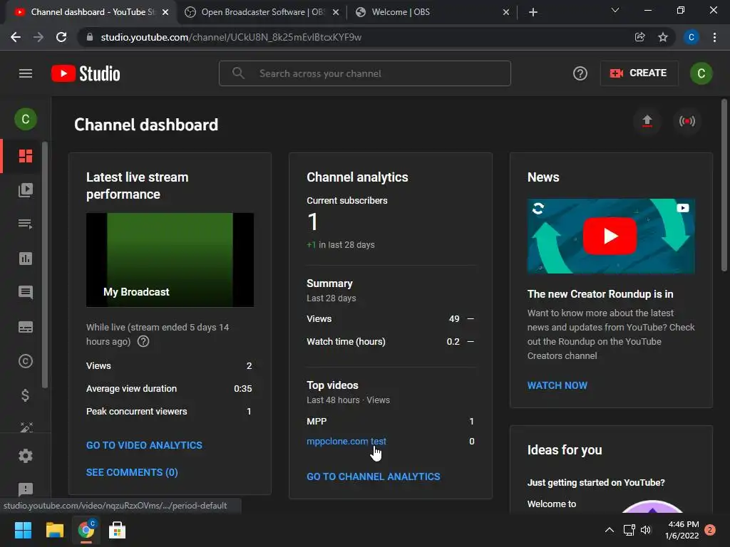Open Send feedback icon in the sidebar
Viewport: 730px width, 547px height.
(x=26, y=489)
